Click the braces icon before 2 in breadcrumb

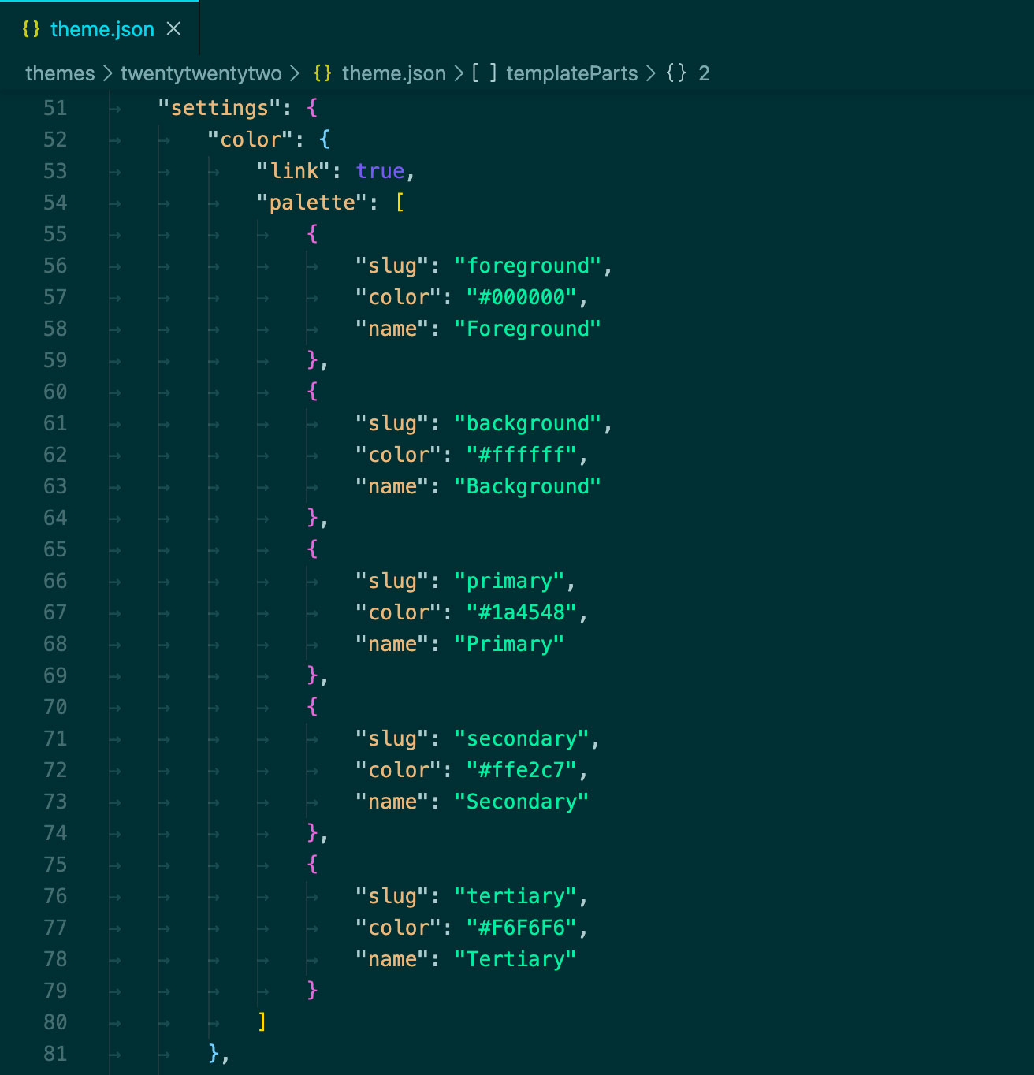pyautogui.click(x=676, y=73)
